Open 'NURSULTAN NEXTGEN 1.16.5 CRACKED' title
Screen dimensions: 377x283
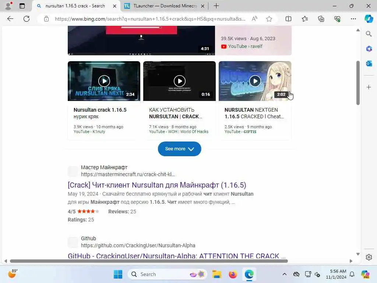coord(254,113)
